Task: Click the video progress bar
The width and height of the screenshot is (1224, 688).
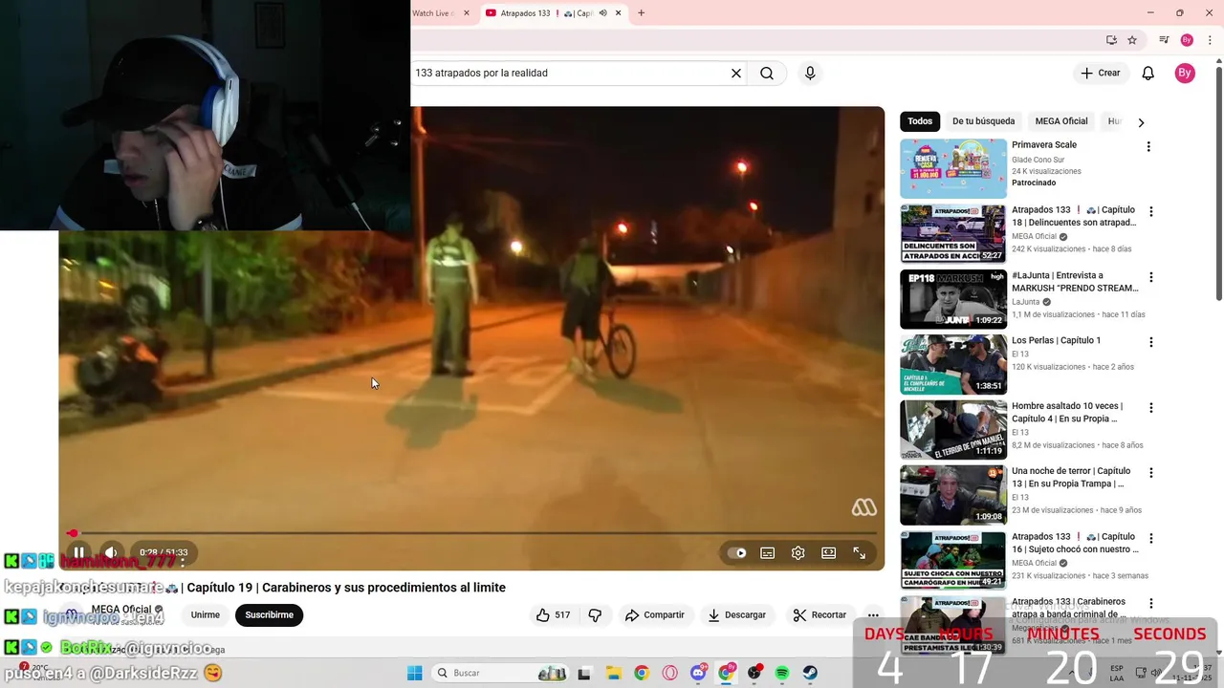Action: 471,533
